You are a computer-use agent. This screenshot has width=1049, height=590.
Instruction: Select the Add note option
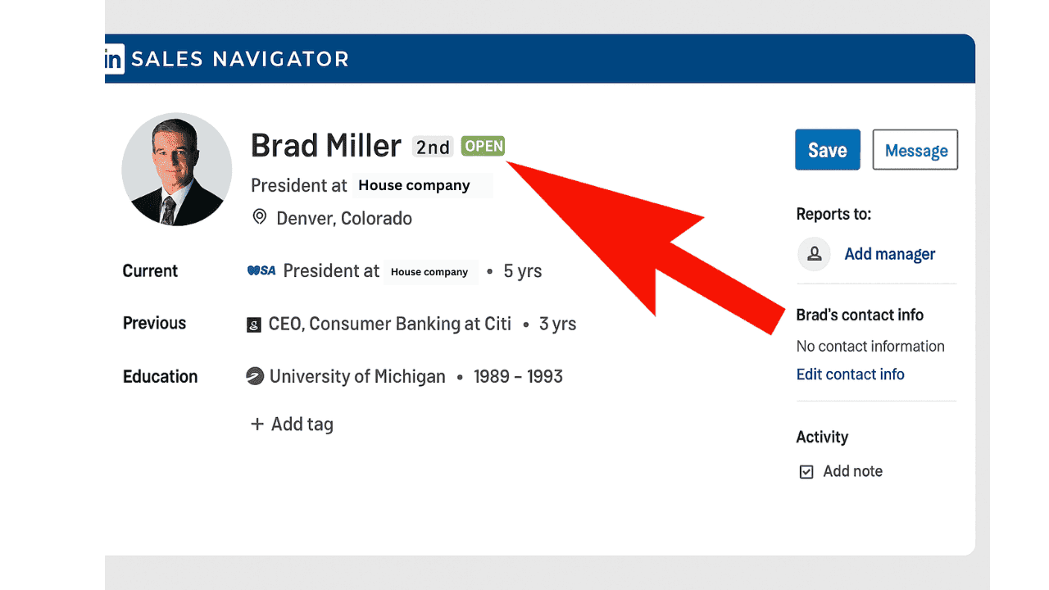852,471
